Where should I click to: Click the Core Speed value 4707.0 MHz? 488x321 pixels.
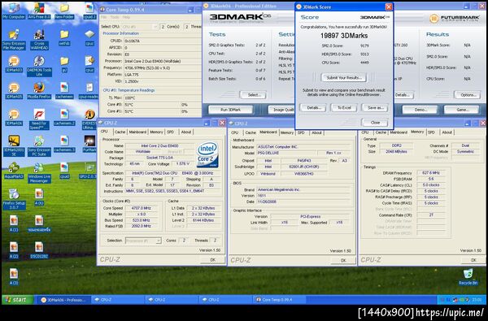pyautogui.click(x=142, y=208)
